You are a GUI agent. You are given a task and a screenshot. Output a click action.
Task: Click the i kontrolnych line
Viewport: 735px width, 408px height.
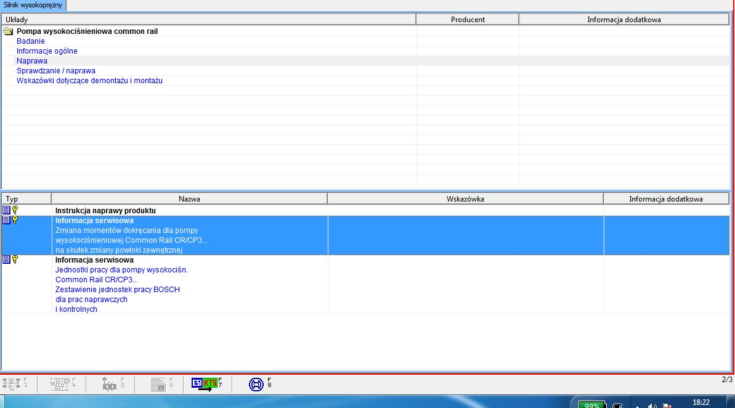[76, 309]
